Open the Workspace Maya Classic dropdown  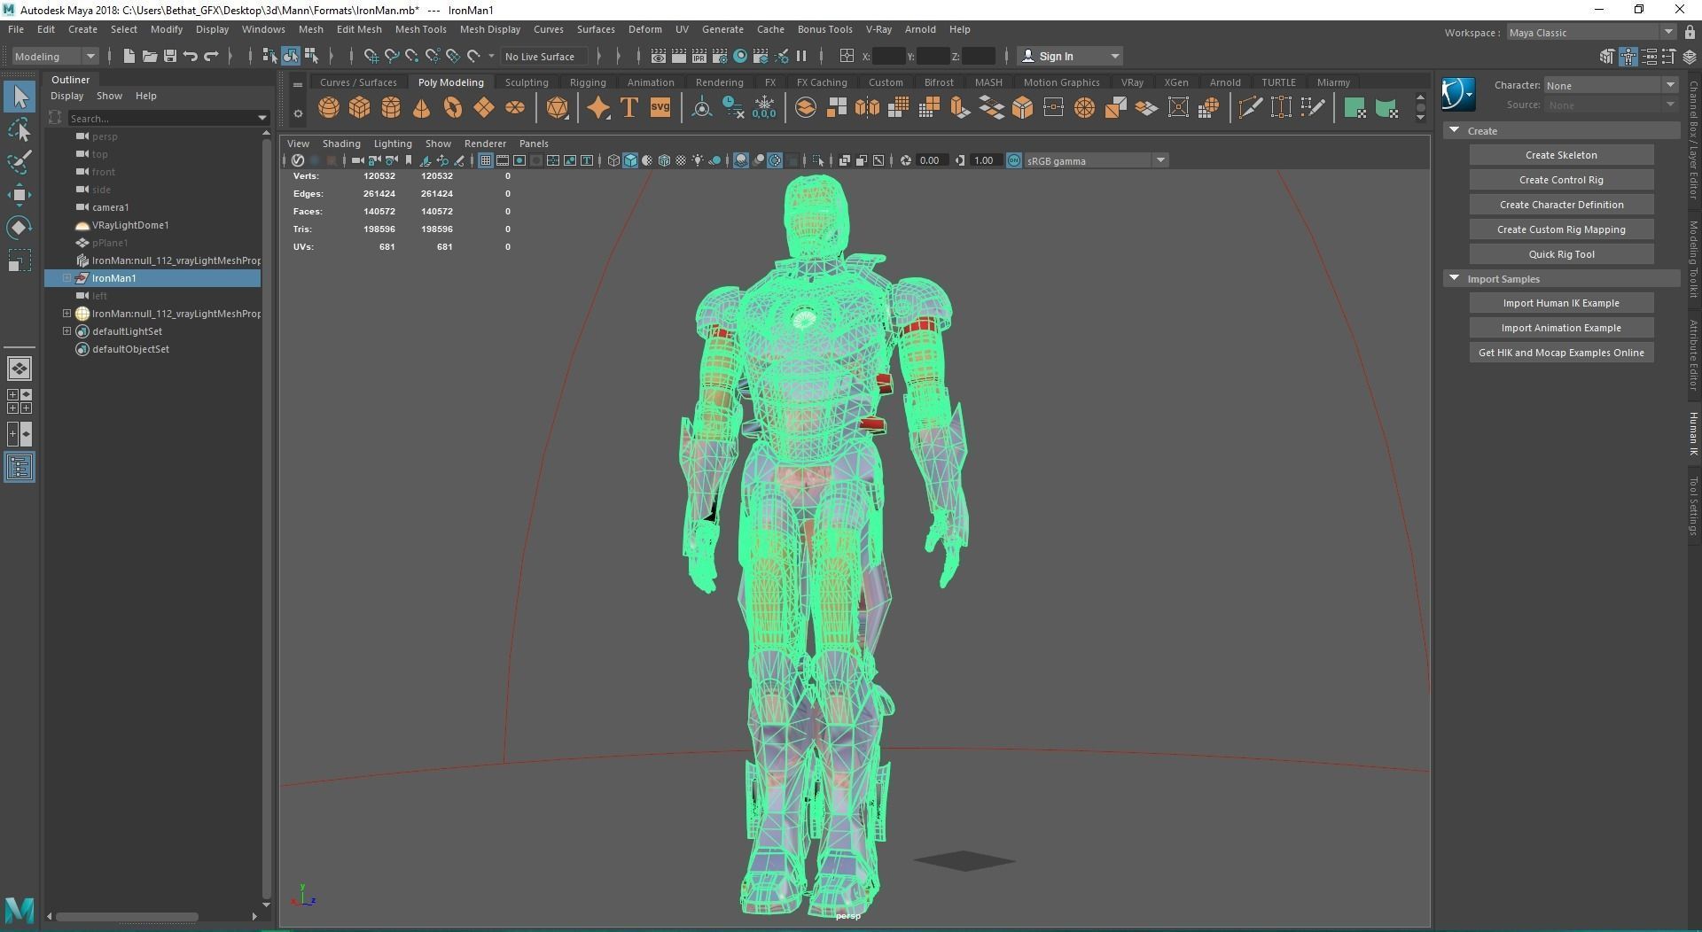[x=1592, y=33]
